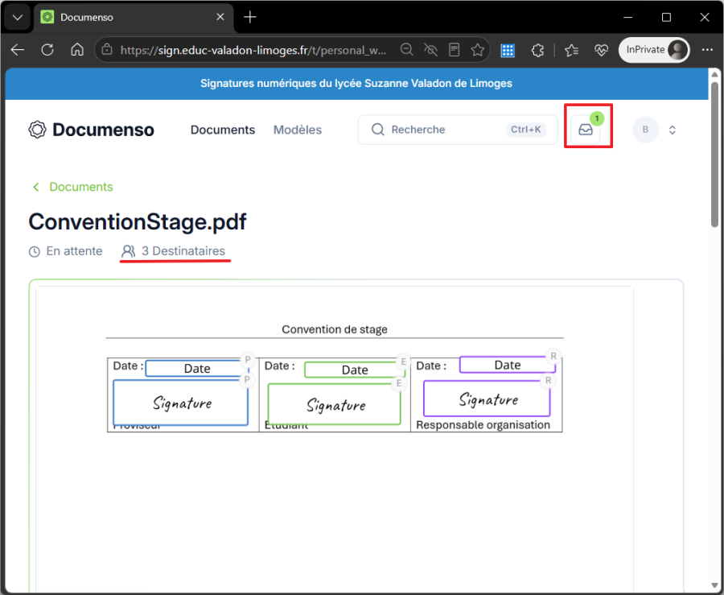Go to the Documents navigation item
This screenshot has width=724, height=595.
[223, 130]
